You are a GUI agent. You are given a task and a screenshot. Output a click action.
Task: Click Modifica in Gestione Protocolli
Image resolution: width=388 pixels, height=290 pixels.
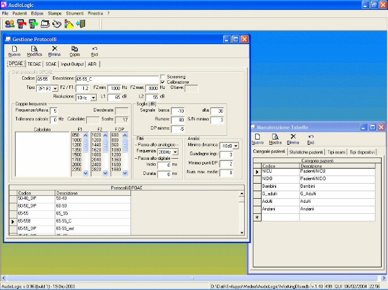34,51
